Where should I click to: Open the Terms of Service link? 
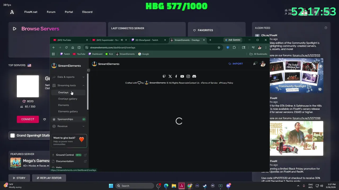(x=210, y=83)
